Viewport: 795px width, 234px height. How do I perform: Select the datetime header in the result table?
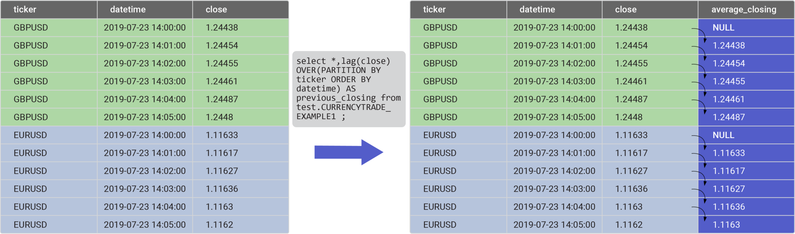555,10
